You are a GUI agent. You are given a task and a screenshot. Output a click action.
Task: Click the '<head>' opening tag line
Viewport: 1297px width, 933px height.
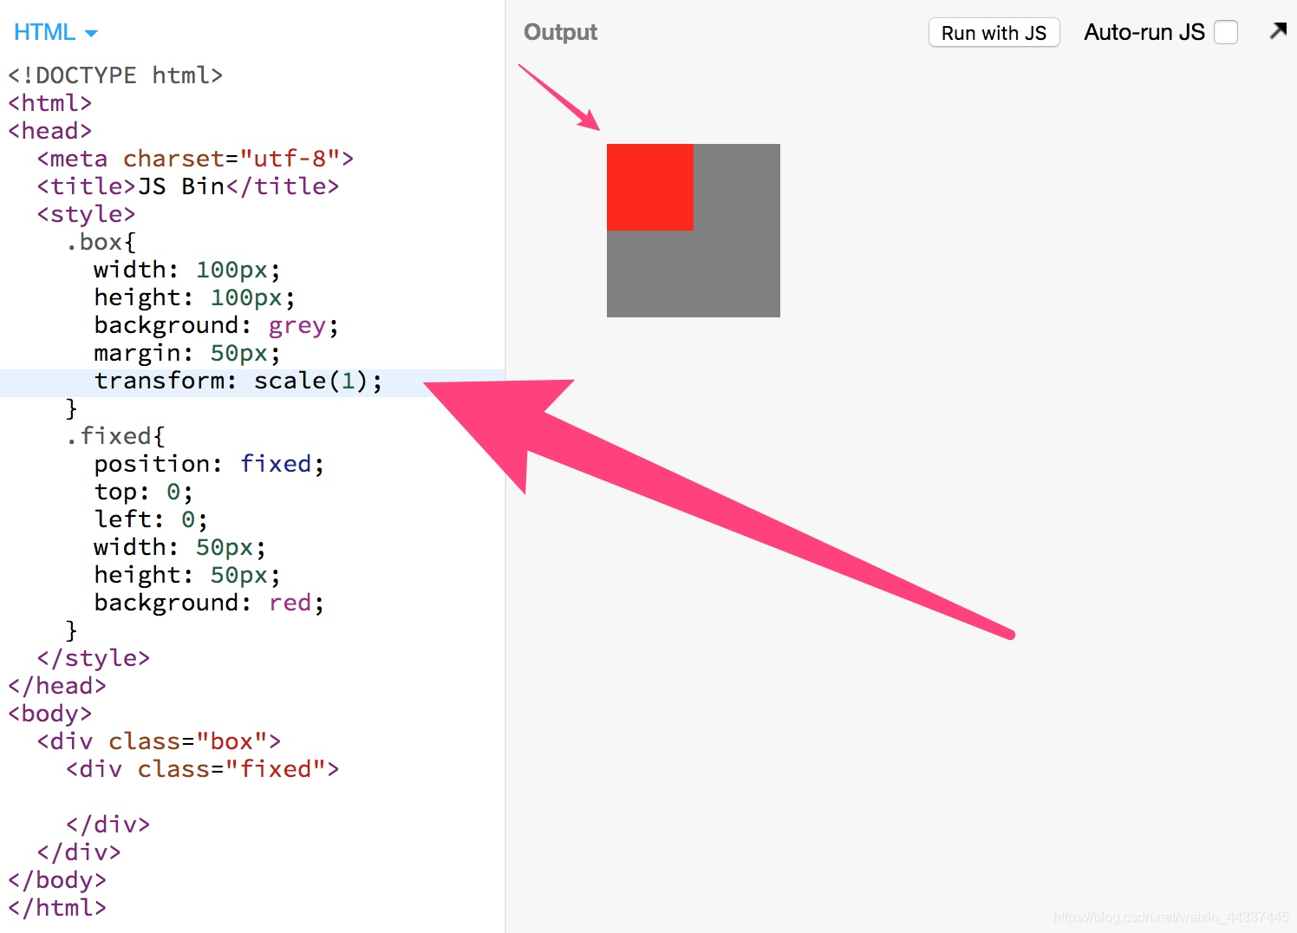(49, 131)
